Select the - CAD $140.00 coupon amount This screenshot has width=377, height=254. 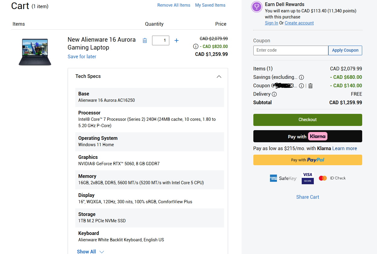tap(346, 86)
